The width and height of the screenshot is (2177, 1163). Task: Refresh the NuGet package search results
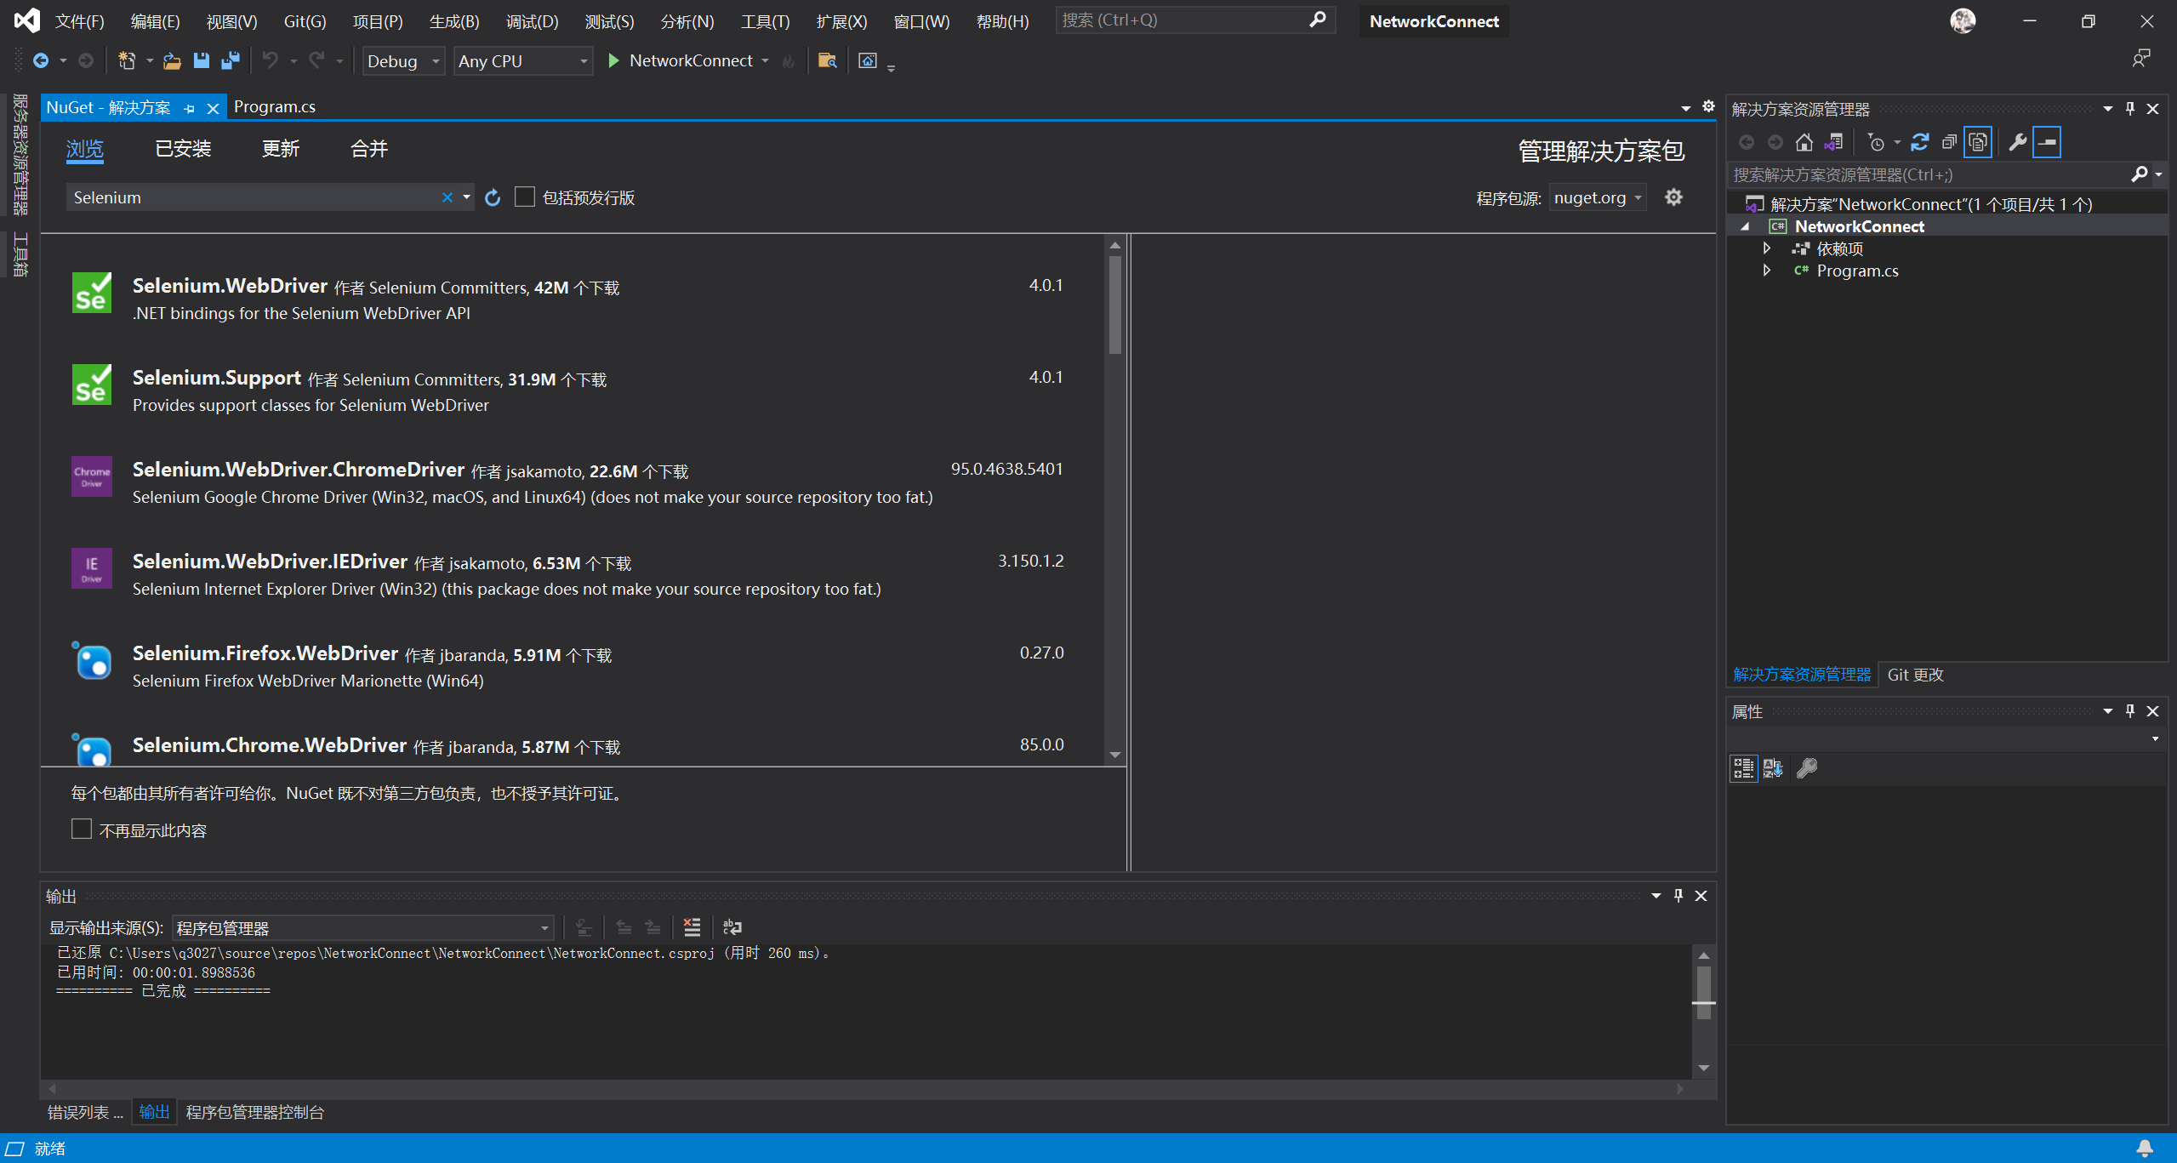[x=493, y=197]
